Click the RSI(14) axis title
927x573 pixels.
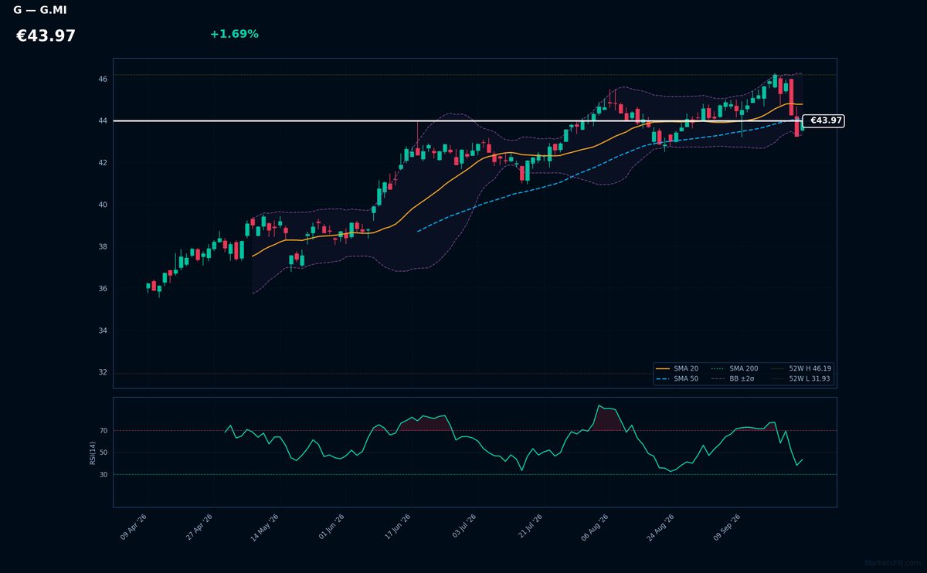tap(93, 453)
